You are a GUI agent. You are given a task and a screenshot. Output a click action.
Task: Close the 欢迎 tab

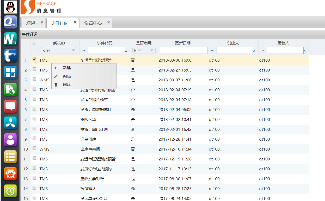point(42,22)
